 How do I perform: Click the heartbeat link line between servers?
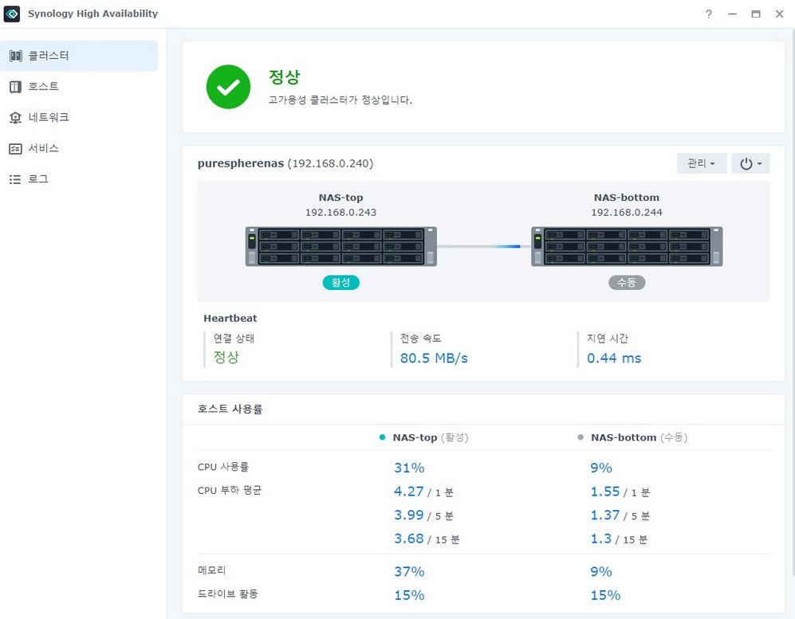click(x=484, y=246)
